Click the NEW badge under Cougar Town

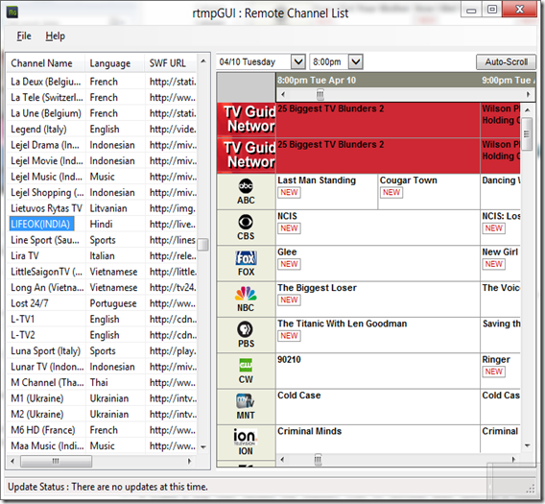pos(391,192)
